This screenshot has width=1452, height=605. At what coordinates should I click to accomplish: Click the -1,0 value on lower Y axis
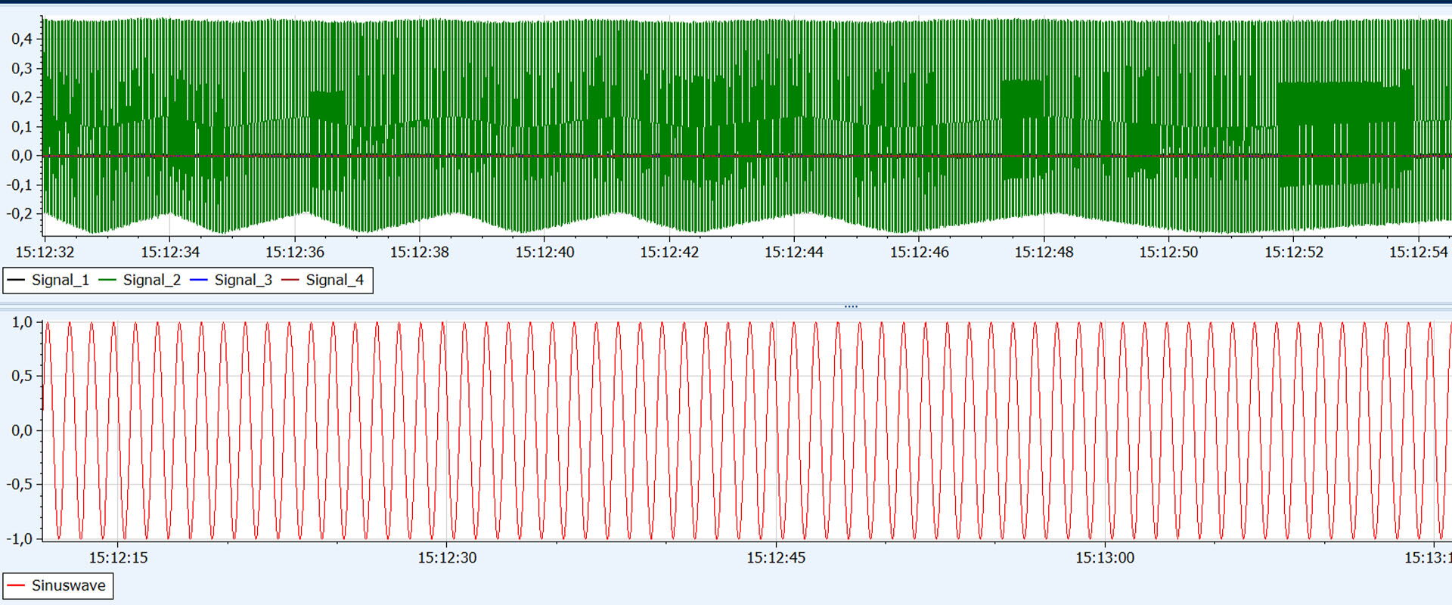(20, 538)
